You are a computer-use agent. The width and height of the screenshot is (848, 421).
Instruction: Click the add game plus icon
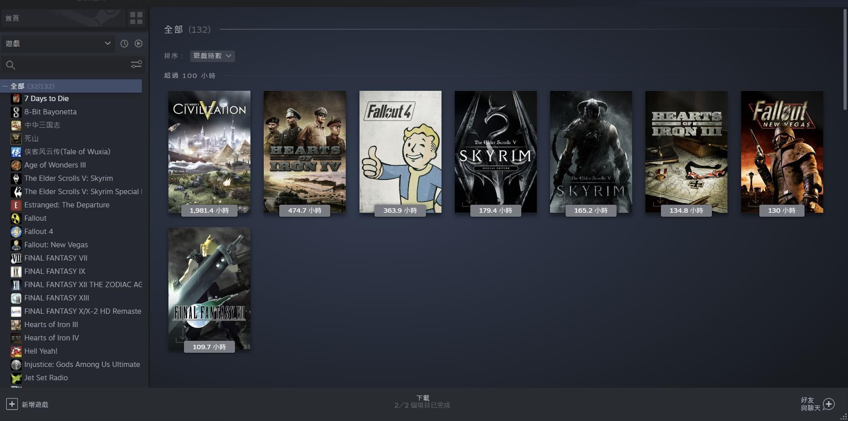(12, 404)
